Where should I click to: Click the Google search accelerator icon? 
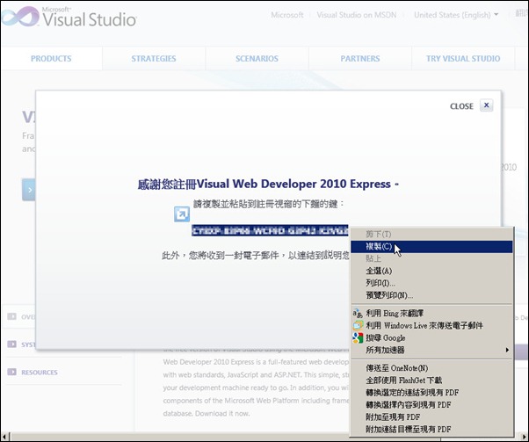click(358, 337)
